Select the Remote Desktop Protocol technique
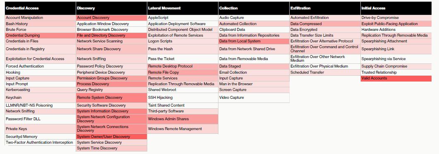Viewport: 439px width, 154px height. [182, 66]
